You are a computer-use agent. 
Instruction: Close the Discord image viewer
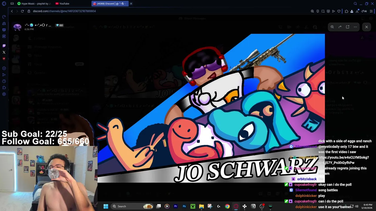pos(367,27)
